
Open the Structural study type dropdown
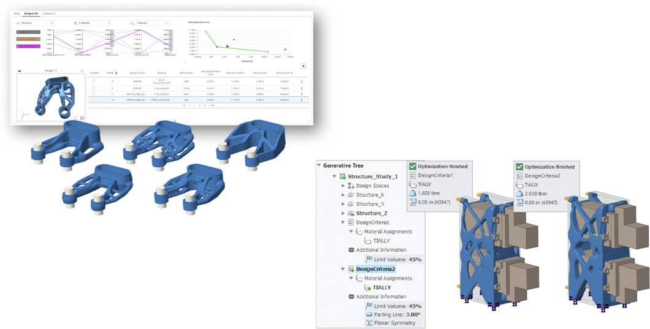point(37,23)
